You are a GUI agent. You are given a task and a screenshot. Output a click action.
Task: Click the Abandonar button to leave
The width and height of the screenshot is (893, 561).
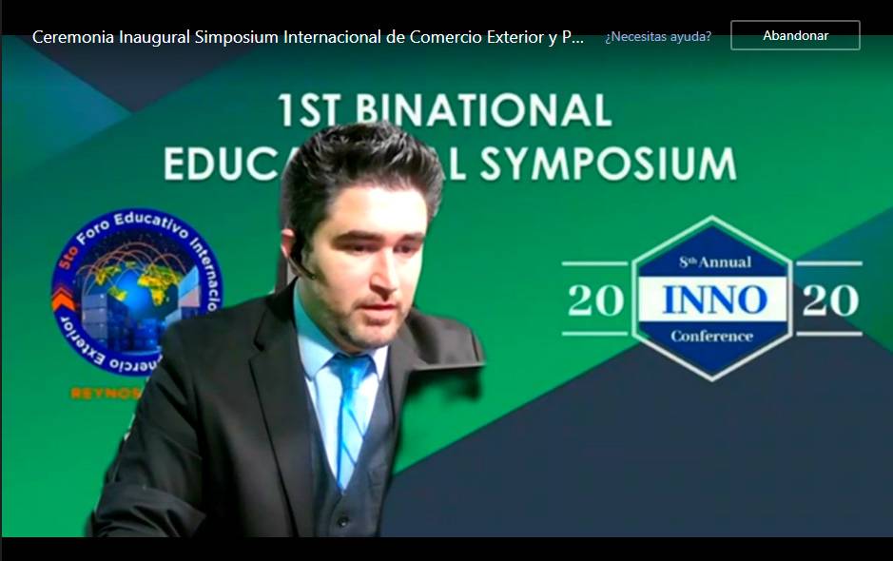coord(795,35)
